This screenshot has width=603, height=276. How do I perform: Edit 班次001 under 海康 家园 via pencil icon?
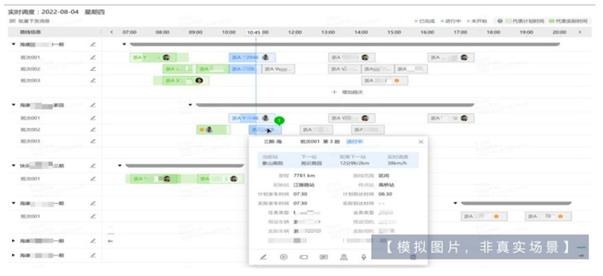click(x=93, y=118)
